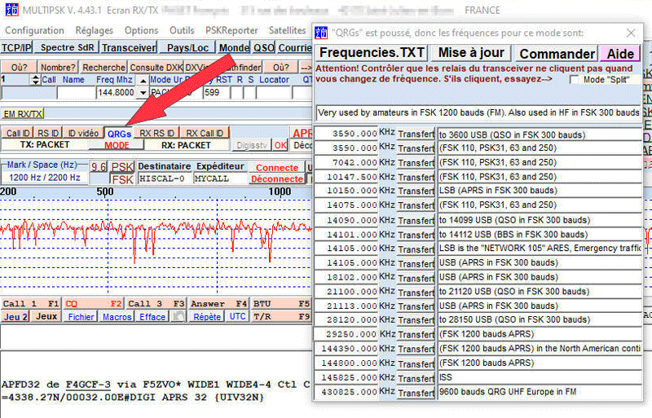652x418 pixels.
Task: Click the Recherche button
Action: (x=104, y=68)
